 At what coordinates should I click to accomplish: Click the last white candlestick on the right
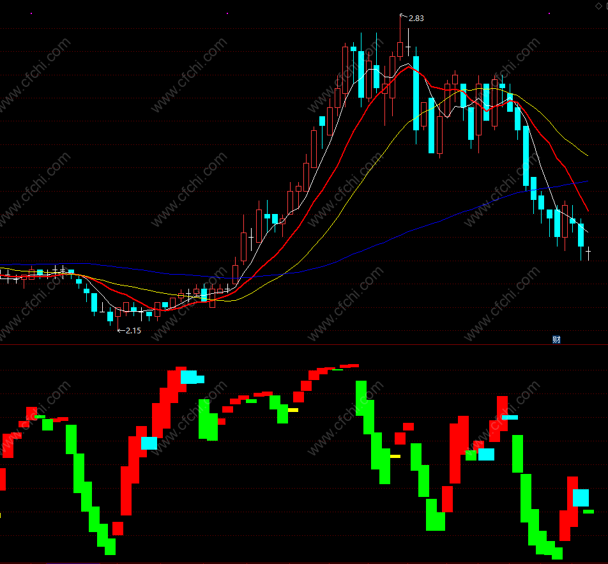pos(589,253)
